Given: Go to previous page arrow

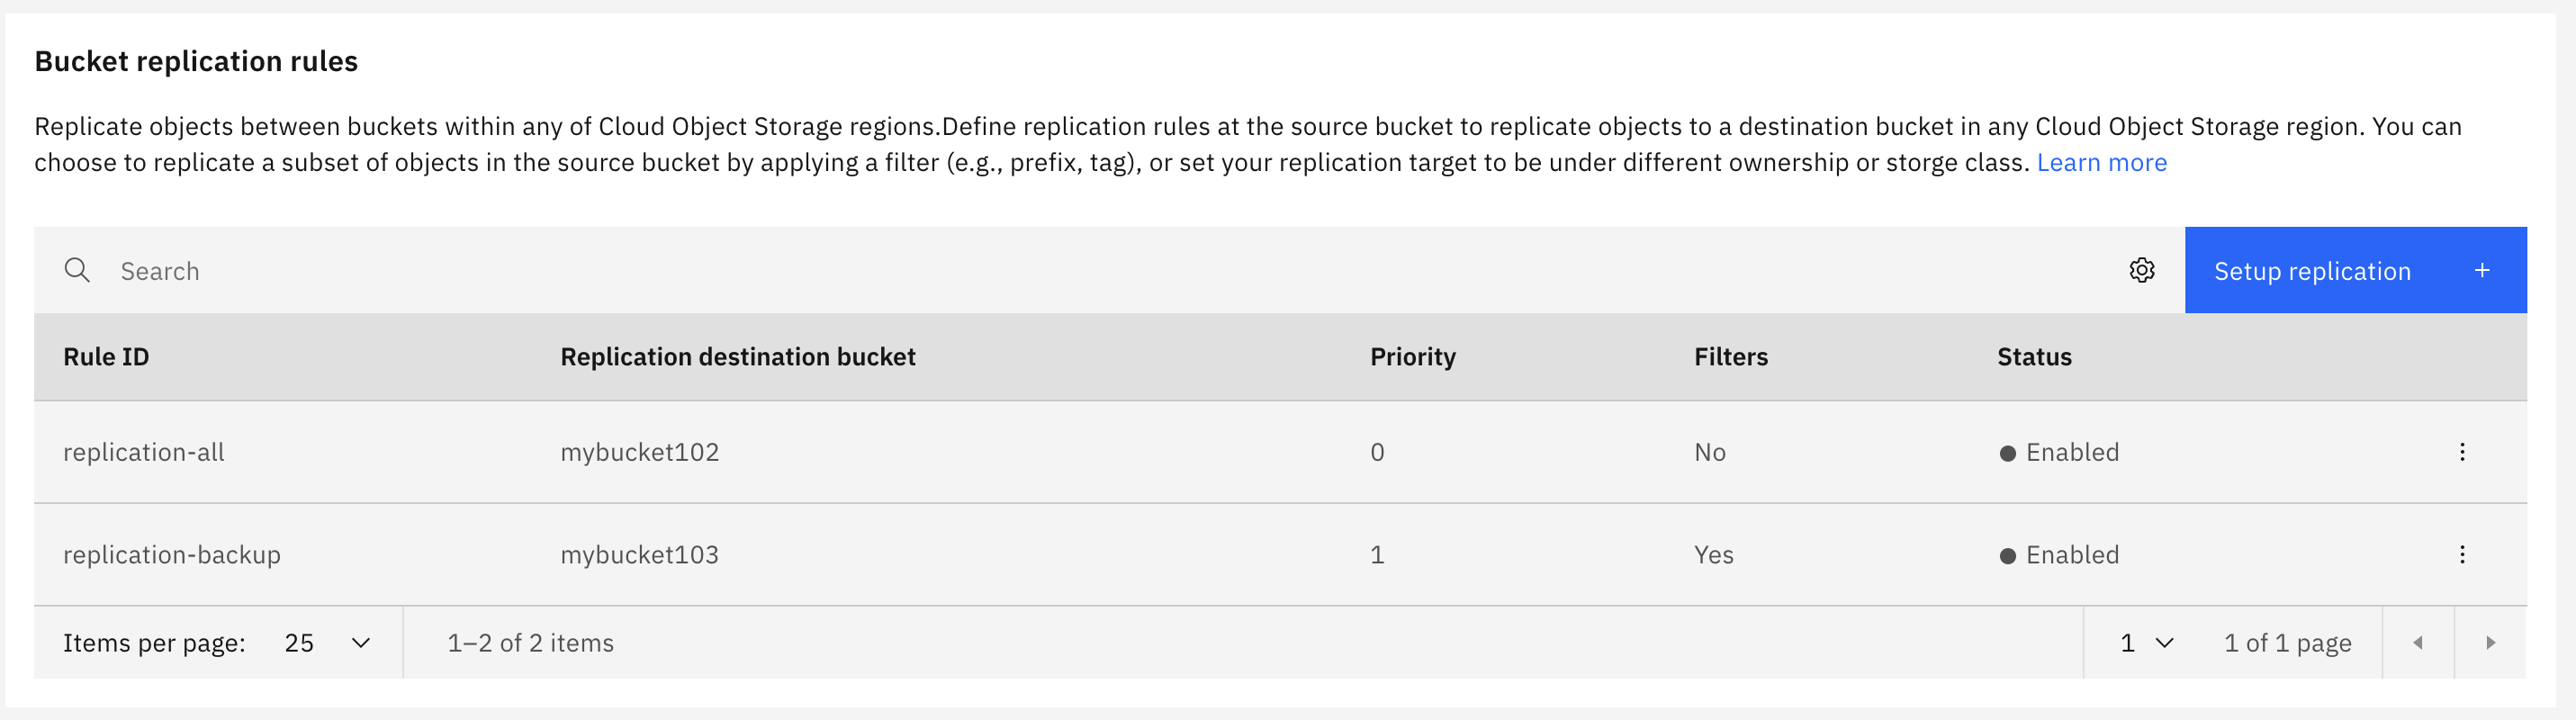Looking at the screenshot, I should click(2418, 643).
